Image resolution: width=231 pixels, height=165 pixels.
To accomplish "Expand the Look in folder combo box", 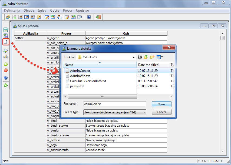I will pos(134,57).
